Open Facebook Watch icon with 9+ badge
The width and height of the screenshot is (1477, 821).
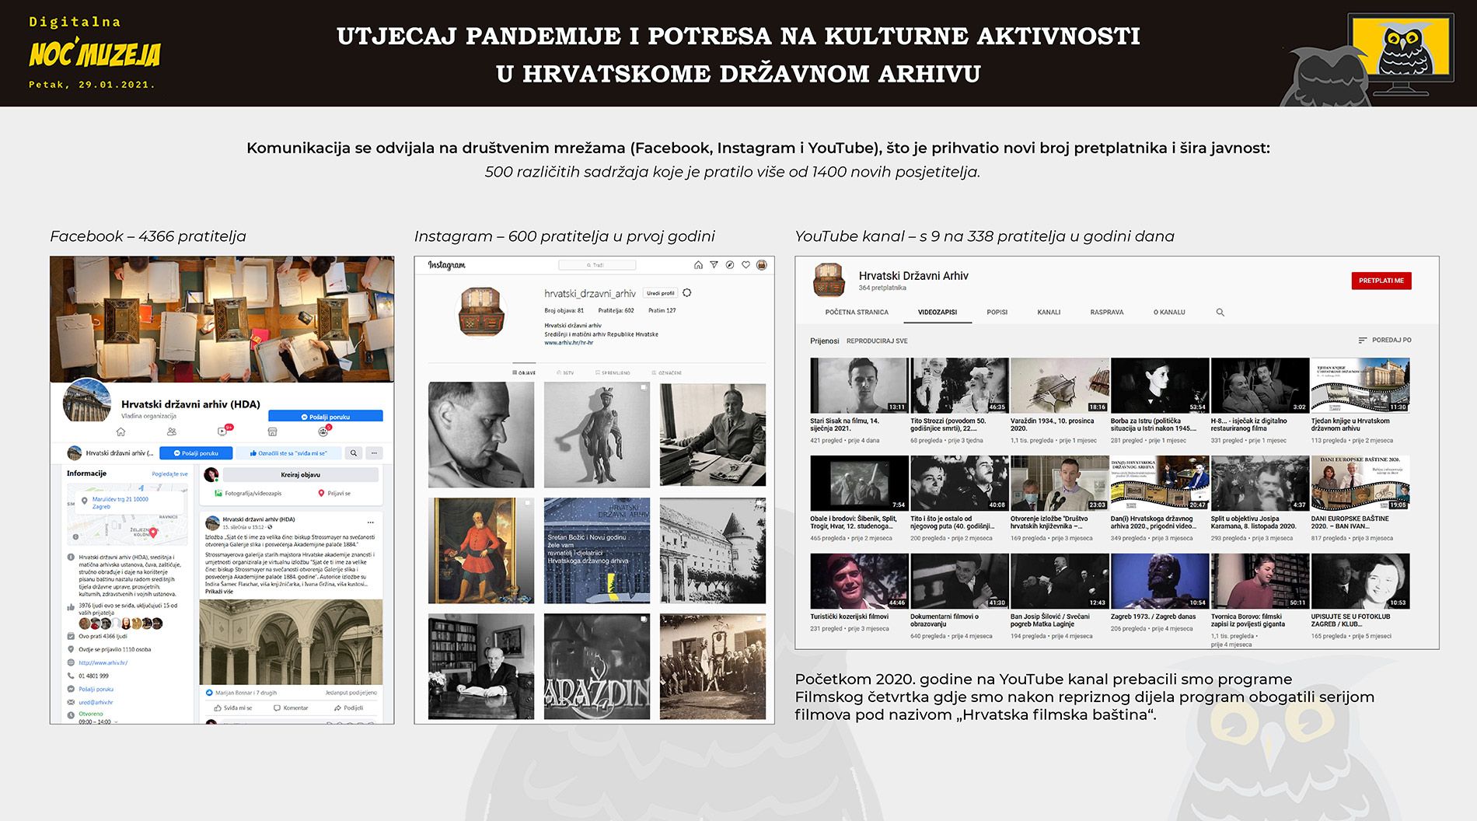pyautogui.click(x=223, y=431)
